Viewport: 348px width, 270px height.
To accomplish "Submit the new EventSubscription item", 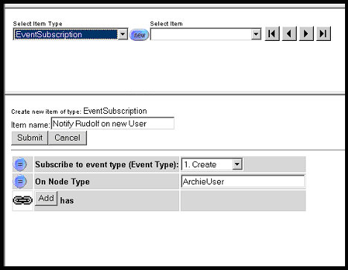I will (30, 138).
